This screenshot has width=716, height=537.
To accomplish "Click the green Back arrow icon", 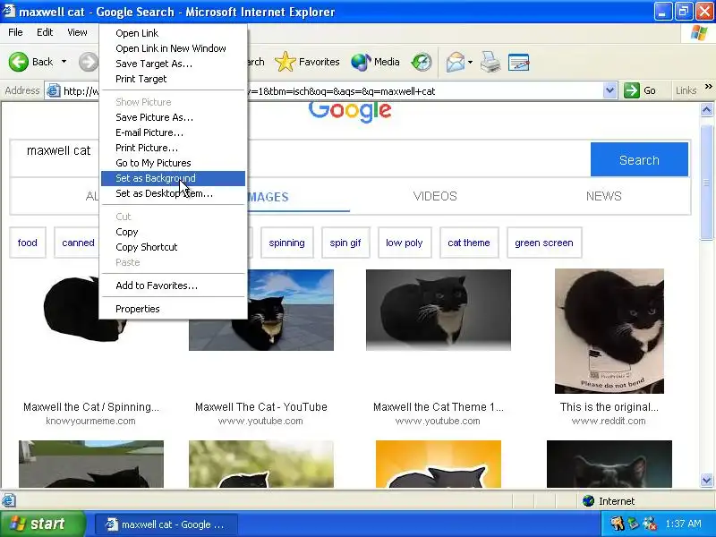I will coord(19,62).
